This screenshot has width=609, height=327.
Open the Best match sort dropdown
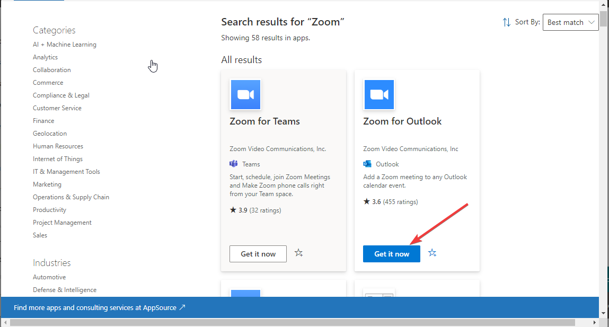click(570, 22)
